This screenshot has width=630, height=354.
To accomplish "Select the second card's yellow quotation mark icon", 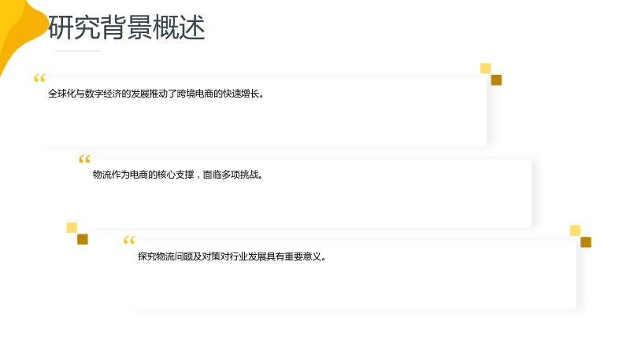I will [x=84, y=160].
